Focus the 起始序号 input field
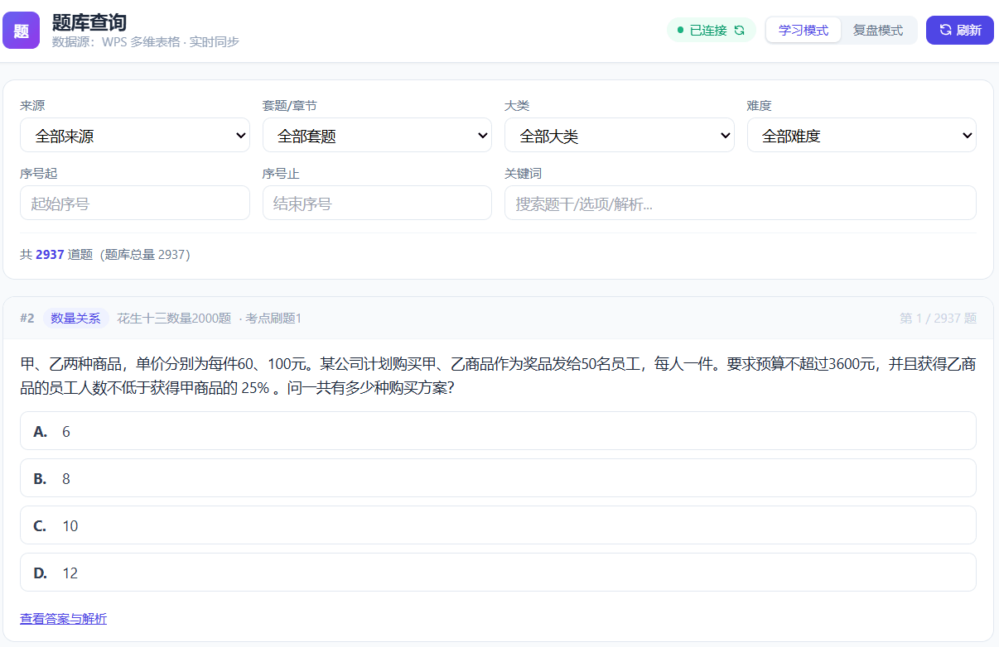999x647 pixels. tap(135, 203)
